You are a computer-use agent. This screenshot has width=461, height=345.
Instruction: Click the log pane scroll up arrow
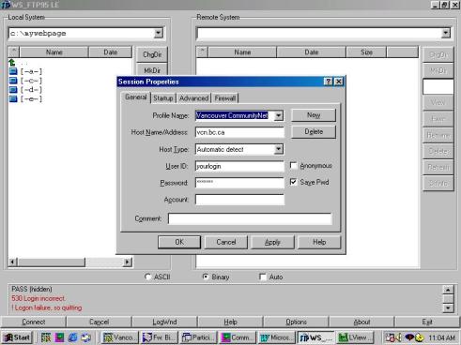tap(448, 290)
